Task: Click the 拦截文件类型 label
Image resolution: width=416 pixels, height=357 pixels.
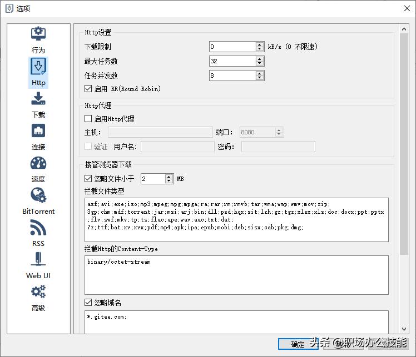Action: pyautogui.click(x=104, y=191)
